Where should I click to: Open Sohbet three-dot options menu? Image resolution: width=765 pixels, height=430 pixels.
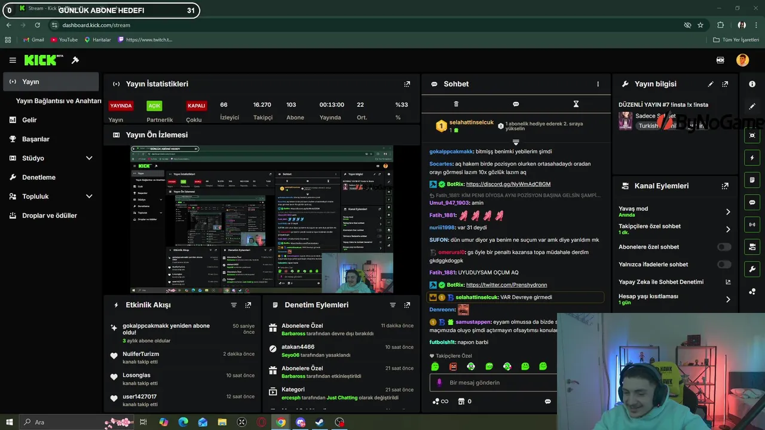tap(598, 84)
